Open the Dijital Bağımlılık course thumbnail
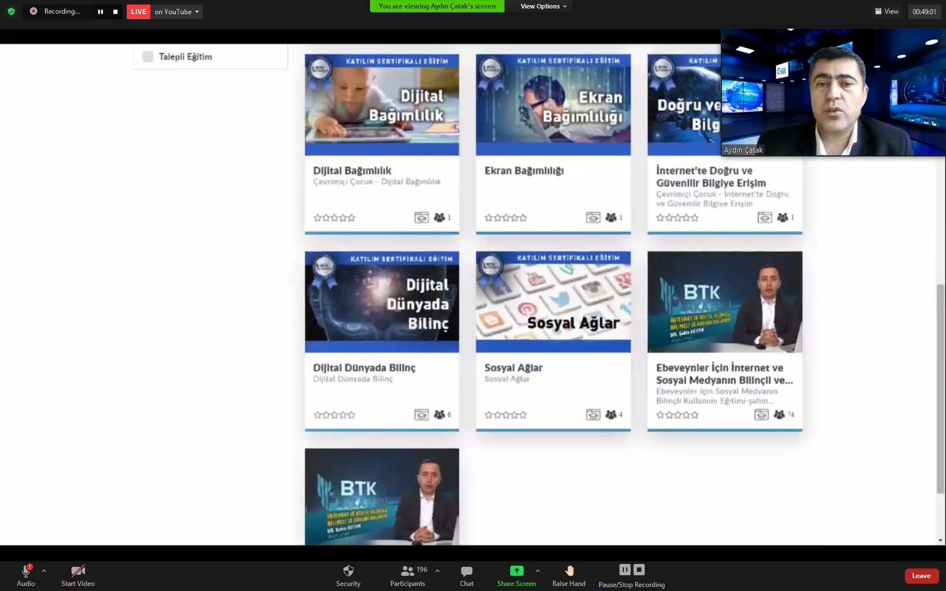Viewport: 946px width, 591px height. tap(382, 105)
